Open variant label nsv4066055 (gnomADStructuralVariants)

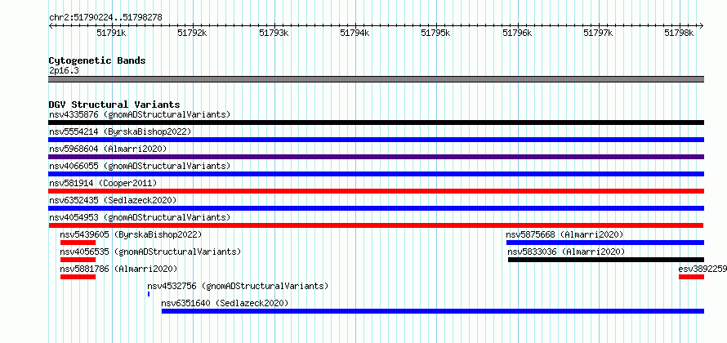[140, 166]
